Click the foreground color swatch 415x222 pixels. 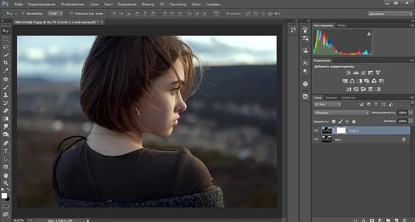point(4,196)
